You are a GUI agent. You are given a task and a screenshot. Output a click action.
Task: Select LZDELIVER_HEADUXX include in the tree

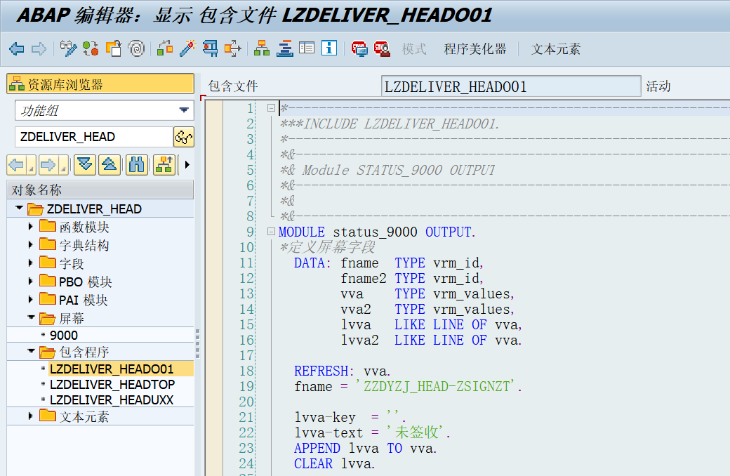(x=112, y=400)
